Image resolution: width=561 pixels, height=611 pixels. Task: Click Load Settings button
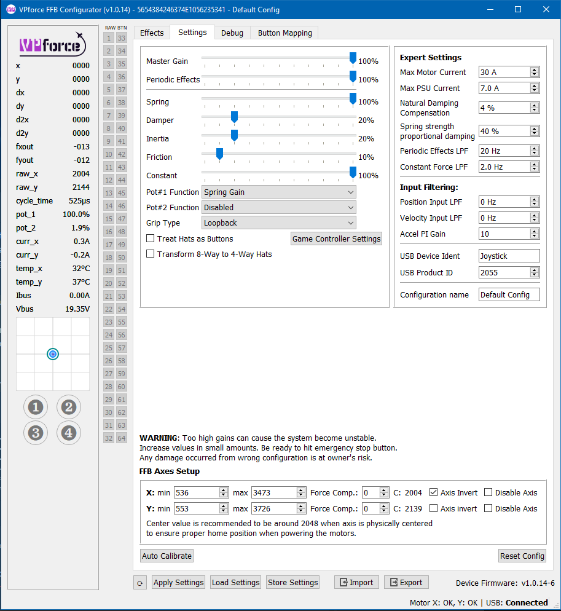[x=236, y=582]
